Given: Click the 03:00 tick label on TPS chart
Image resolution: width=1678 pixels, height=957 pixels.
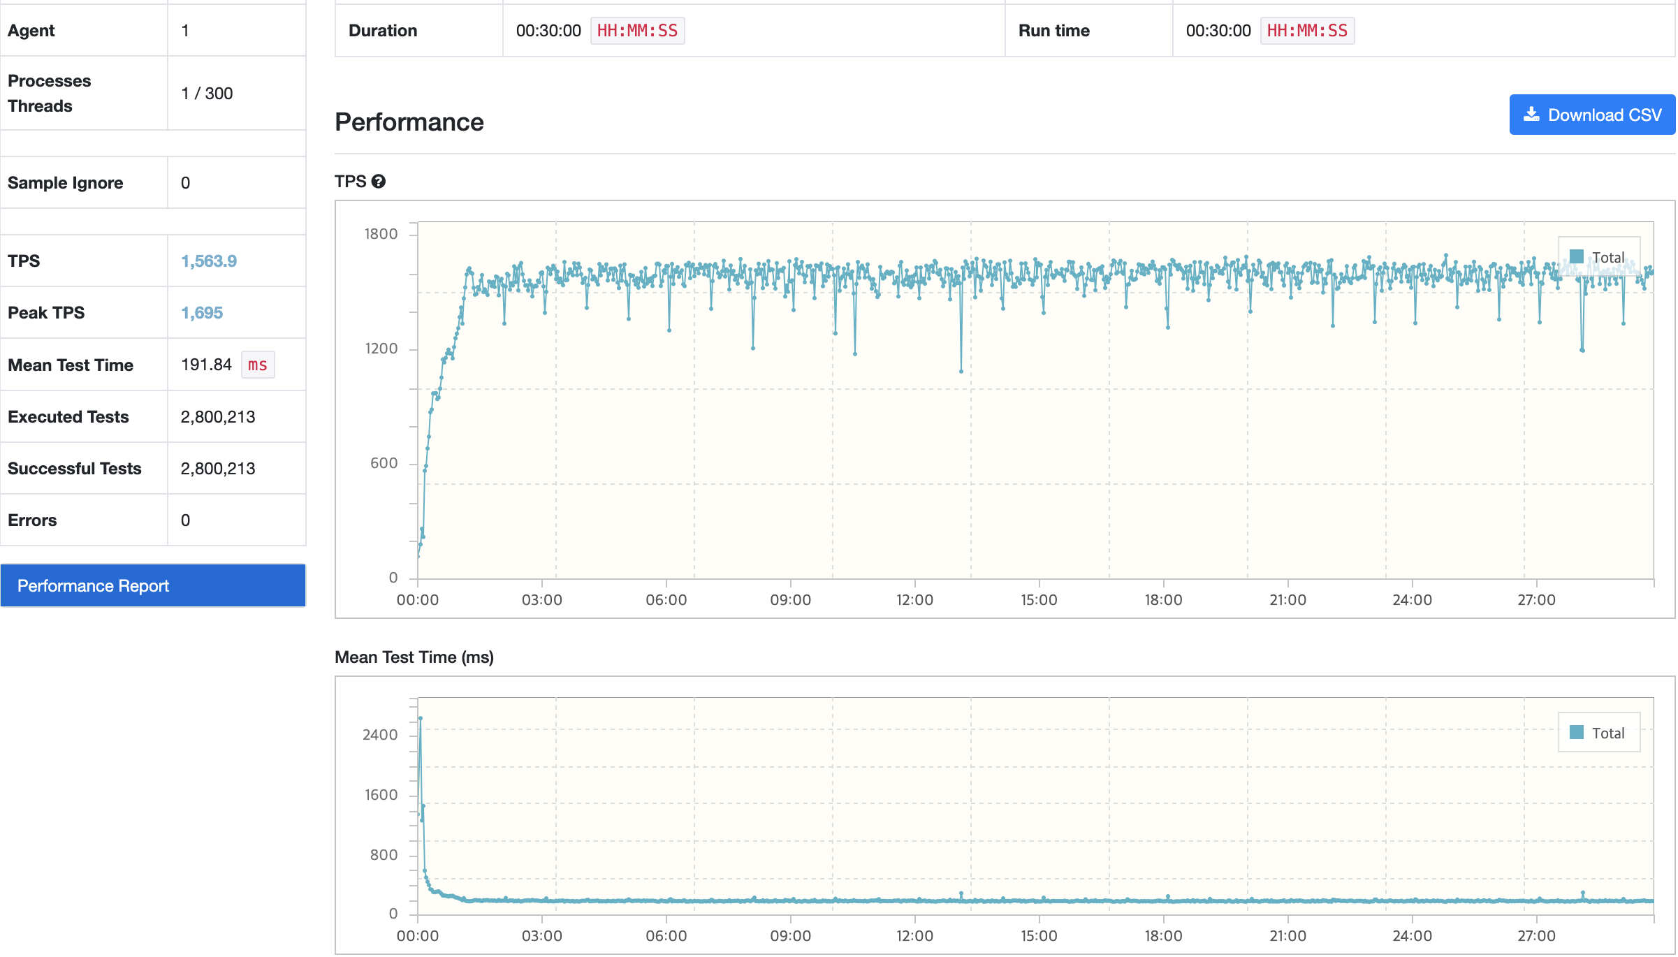Looking at the screenshot, I should pos(542,600).
